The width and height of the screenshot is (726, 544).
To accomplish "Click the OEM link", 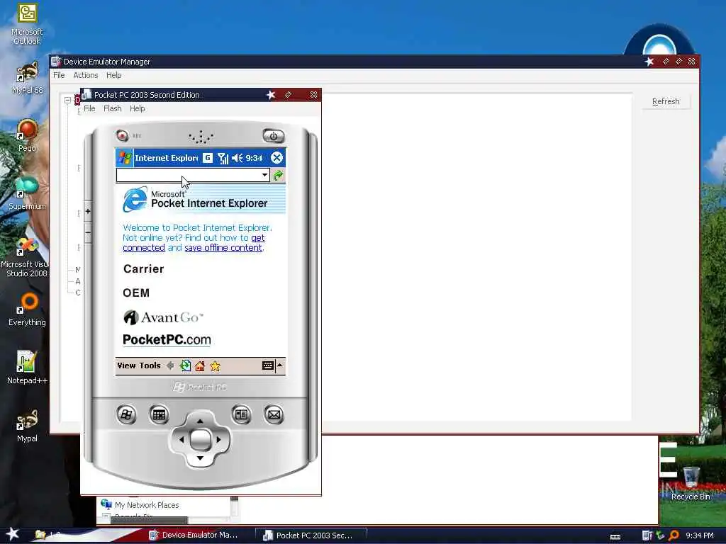I will [136, 293].
